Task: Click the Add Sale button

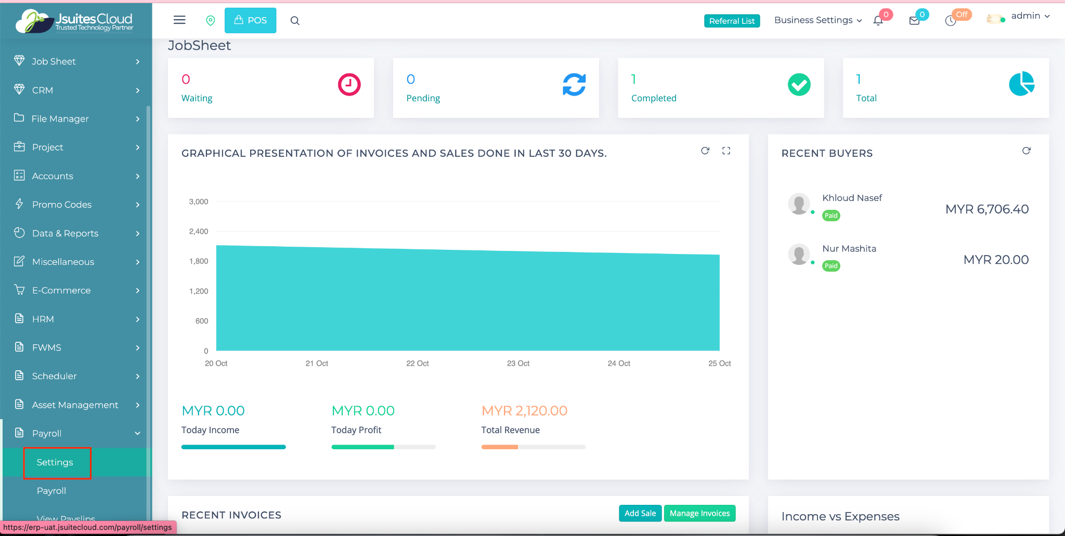Action: tap(640, 513)
